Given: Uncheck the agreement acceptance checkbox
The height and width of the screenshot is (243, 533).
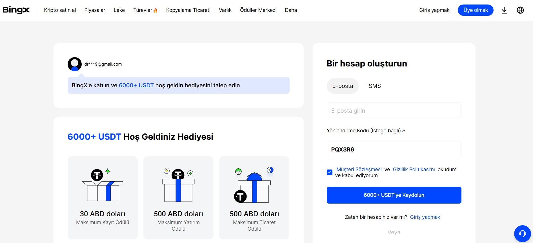Looking at the screenshot, I should pyautogui.click(x=330, y=172).
